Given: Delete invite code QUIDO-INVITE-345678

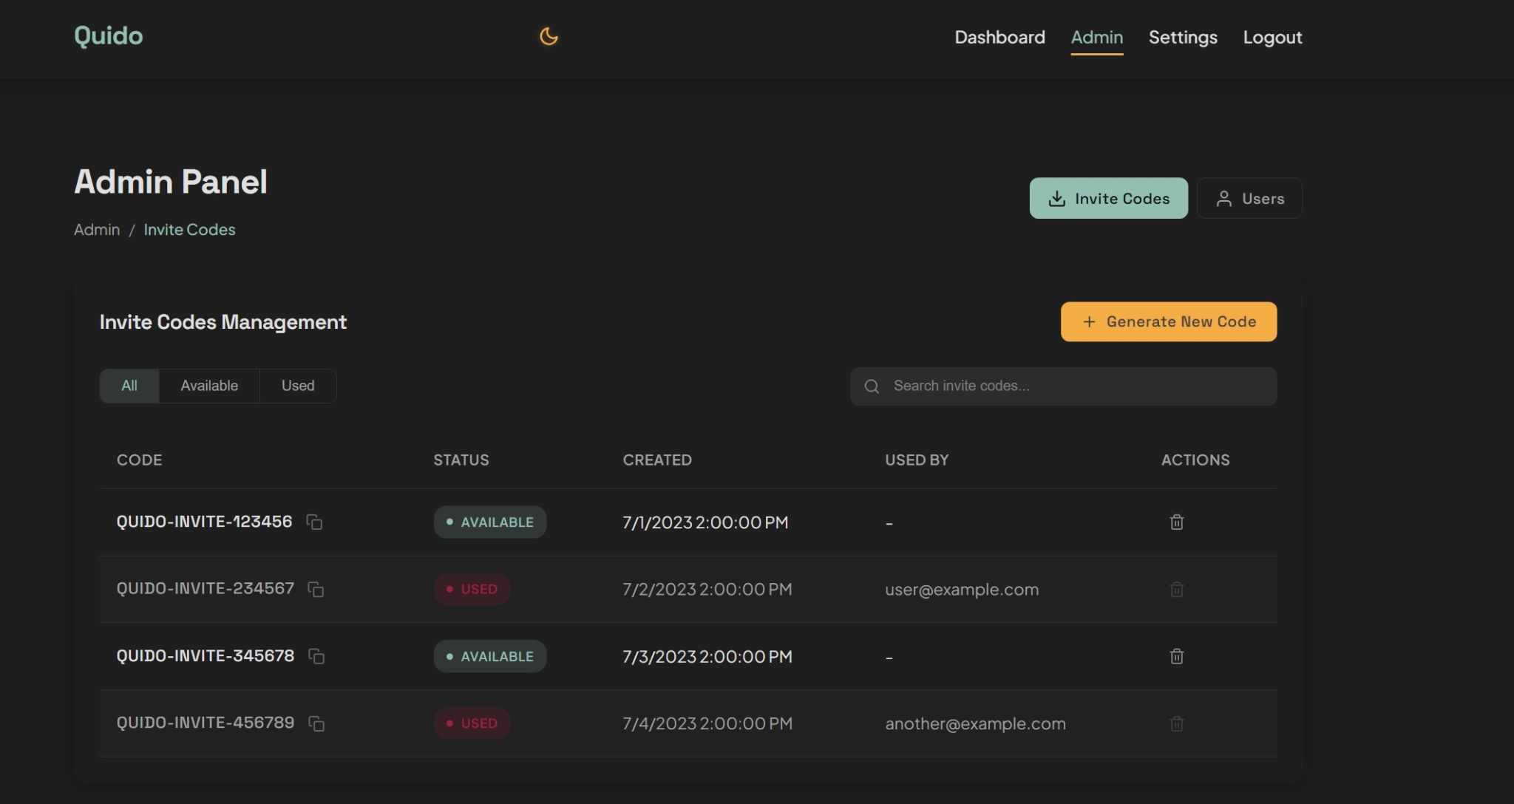Looking at the screenshot, I should tap(1176, 656).
